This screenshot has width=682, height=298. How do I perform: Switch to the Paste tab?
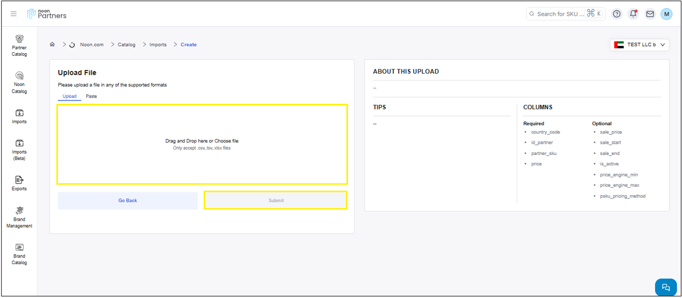pos(92,96)
